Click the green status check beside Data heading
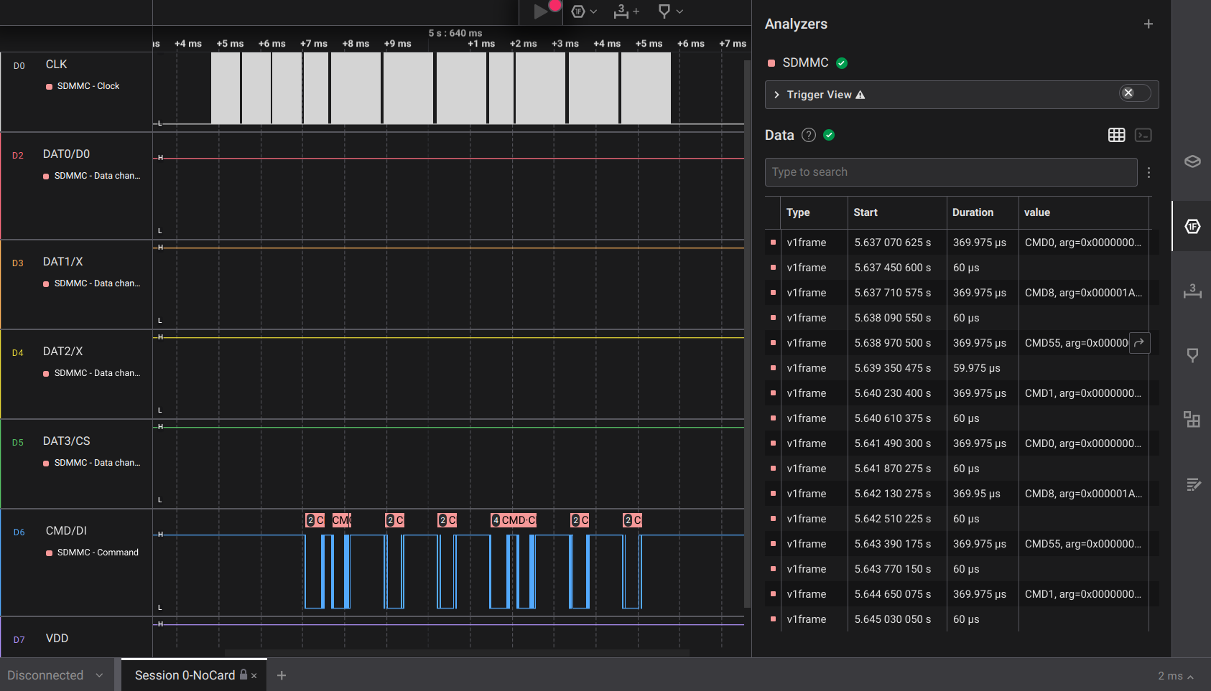Screen dimensions: 1211x691 point(829,135)
